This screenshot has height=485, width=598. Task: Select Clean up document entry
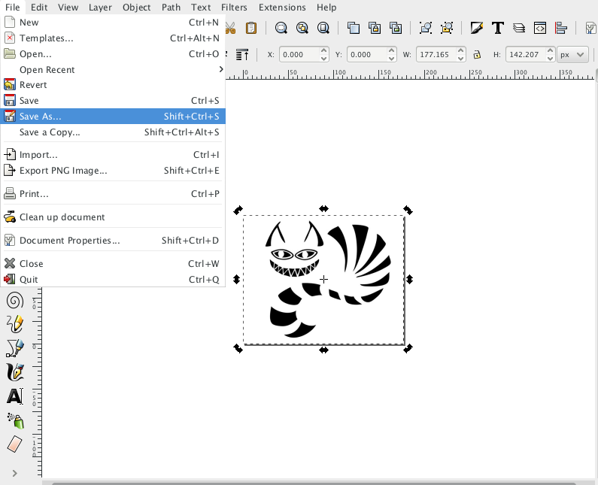pos(113,217)
